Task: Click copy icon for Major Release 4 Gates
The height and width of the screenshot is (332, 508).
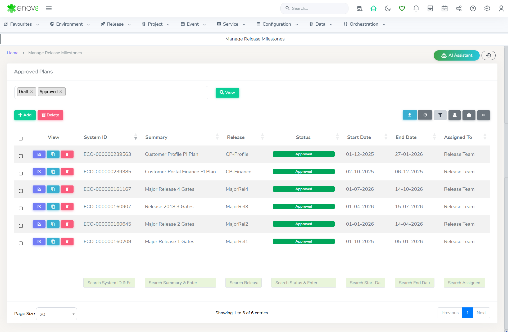Action: (53, 189)
